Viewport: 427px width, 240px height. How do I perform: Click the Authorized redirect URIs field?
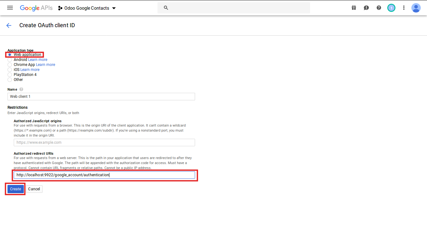[x=104, y=175]
